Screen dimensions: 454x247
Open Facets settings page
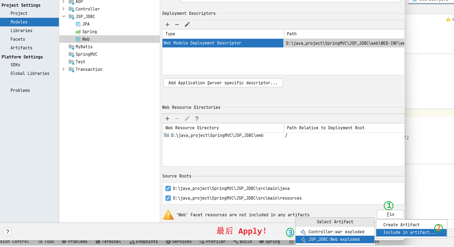click(x=18, y=39)
